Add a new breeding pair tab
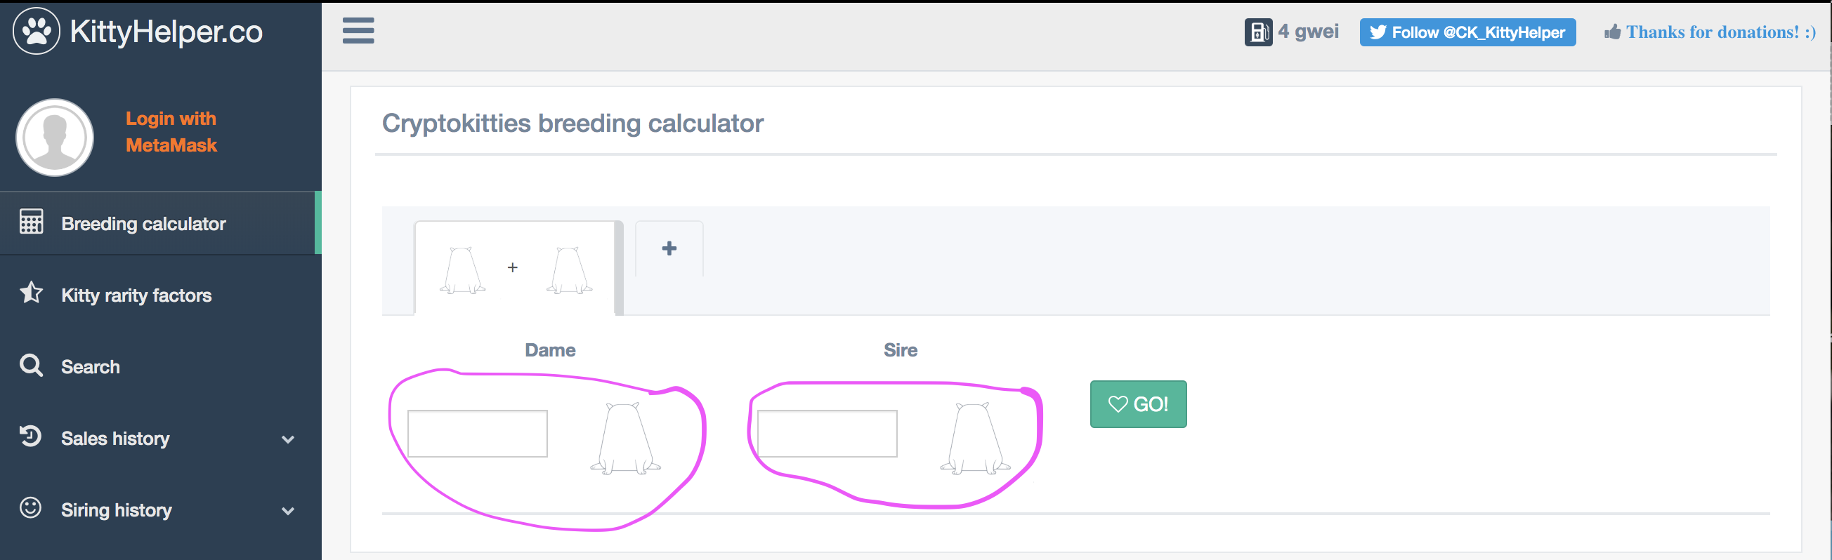The image size is (1832, 560). tap(669, 248)
